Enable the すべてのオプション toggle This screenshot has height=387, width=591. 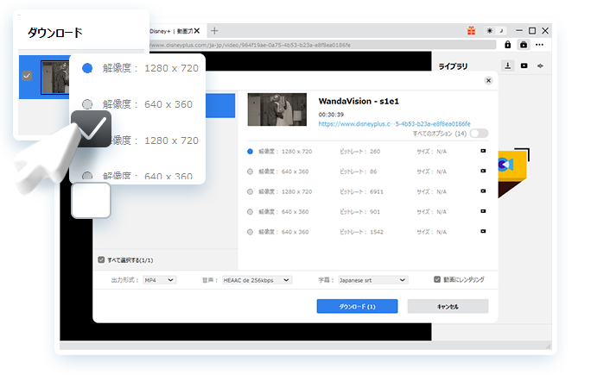click(x=479, y=134)
